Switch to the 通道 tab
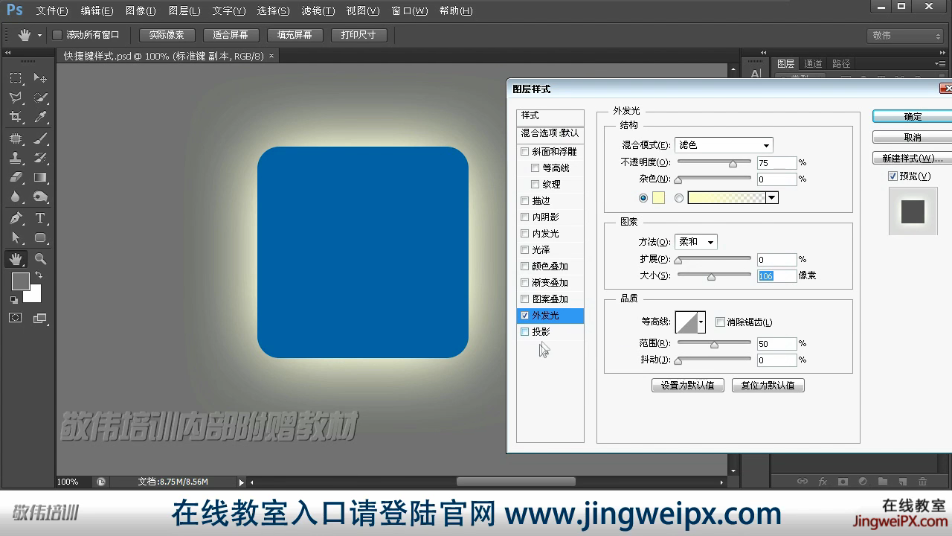The width and height of the screenshot is (952, 536). click(813, 64)
